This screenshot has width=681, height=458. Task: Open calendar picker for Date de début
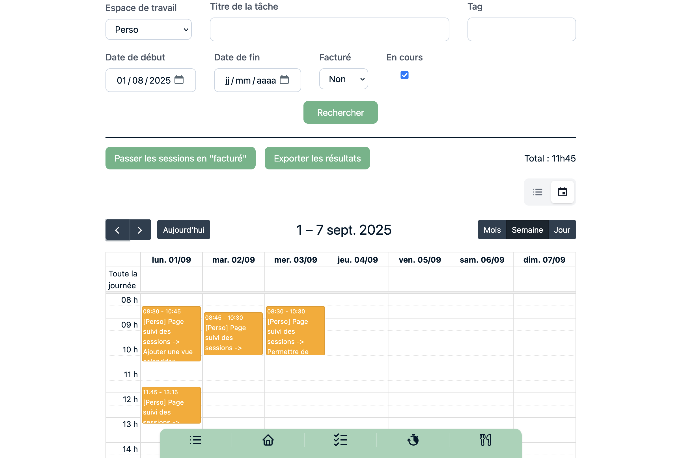179,80
